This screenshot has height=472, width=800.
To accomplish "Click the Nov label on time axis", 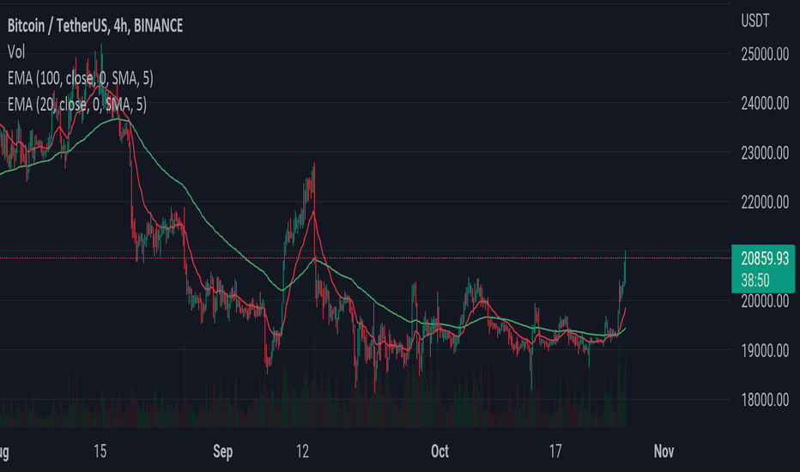I will pos(664,451).
